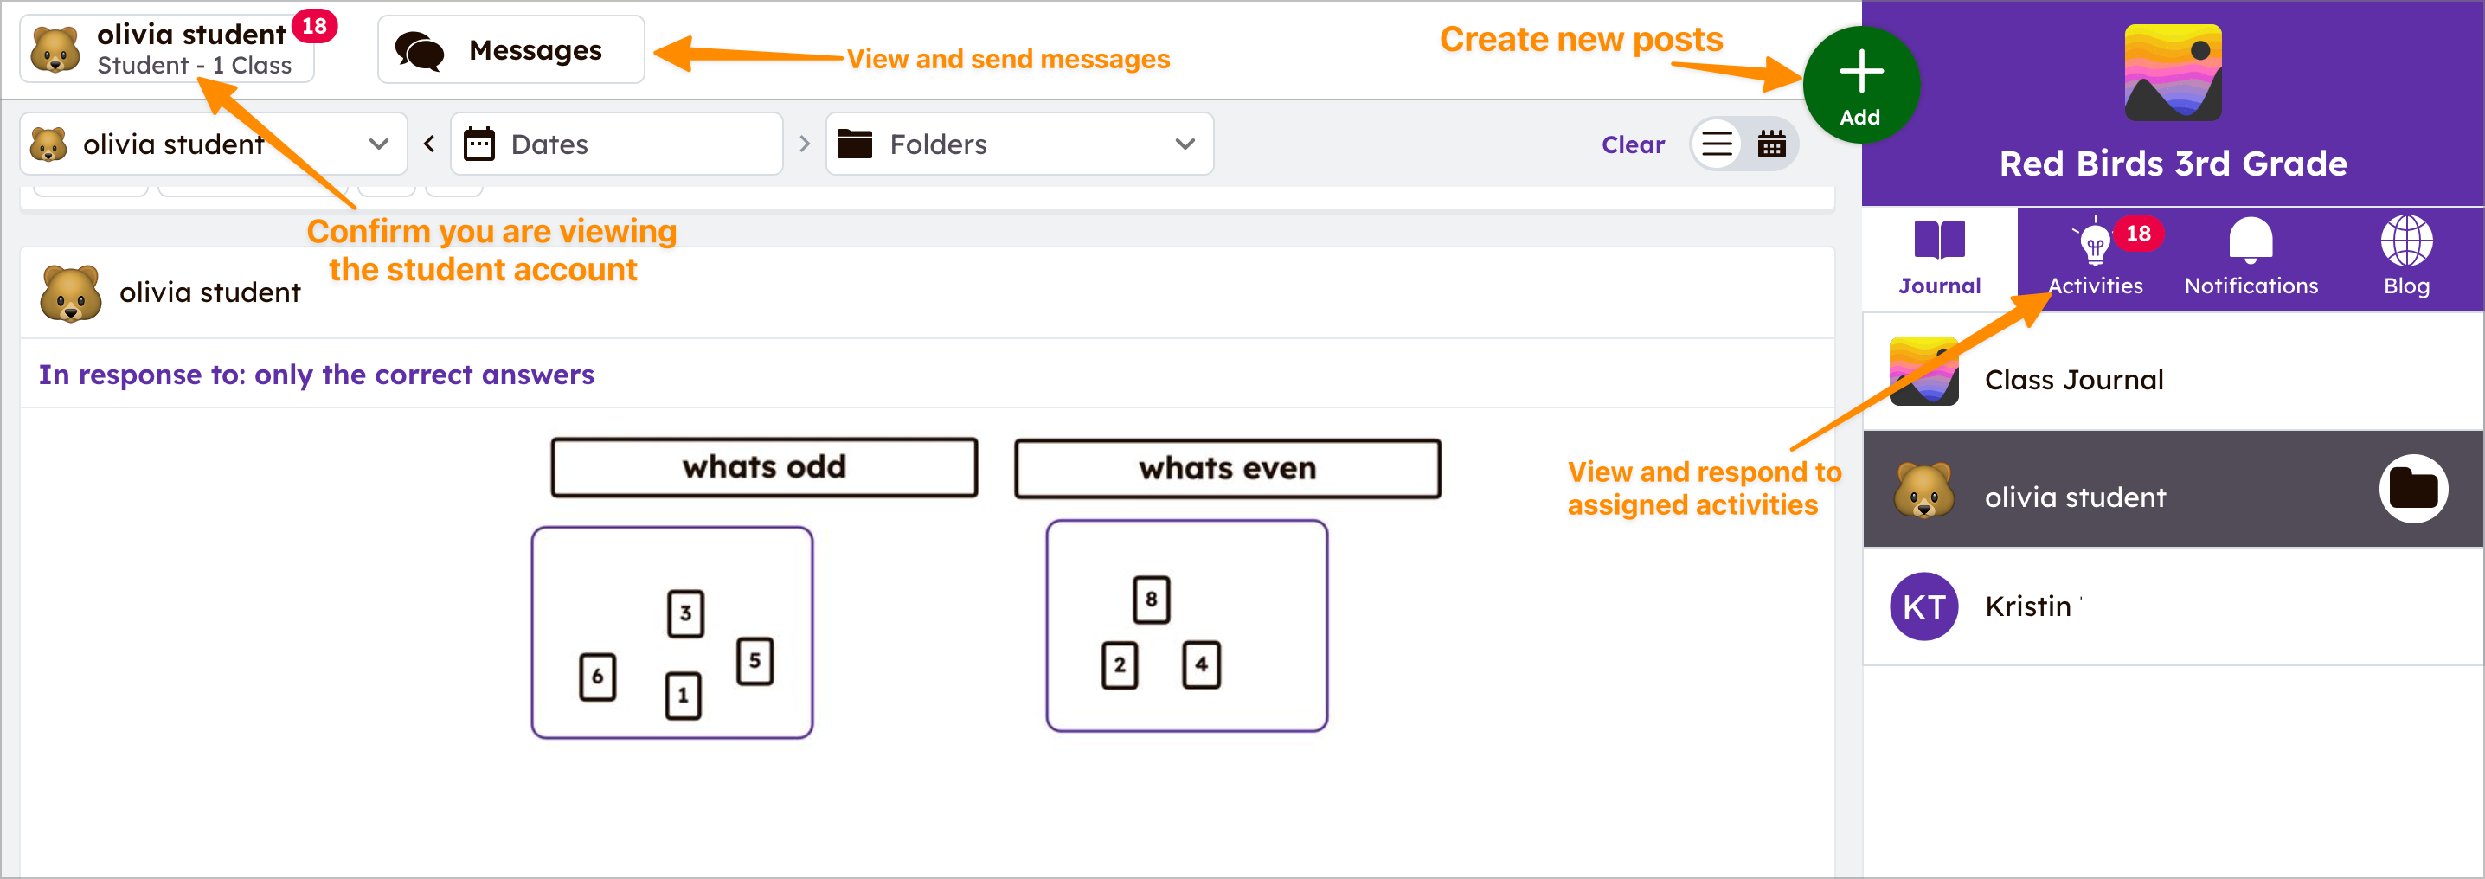2485x879 pixels.
Task: Switch to calendar view toggle
Action: pos(1771,144)
